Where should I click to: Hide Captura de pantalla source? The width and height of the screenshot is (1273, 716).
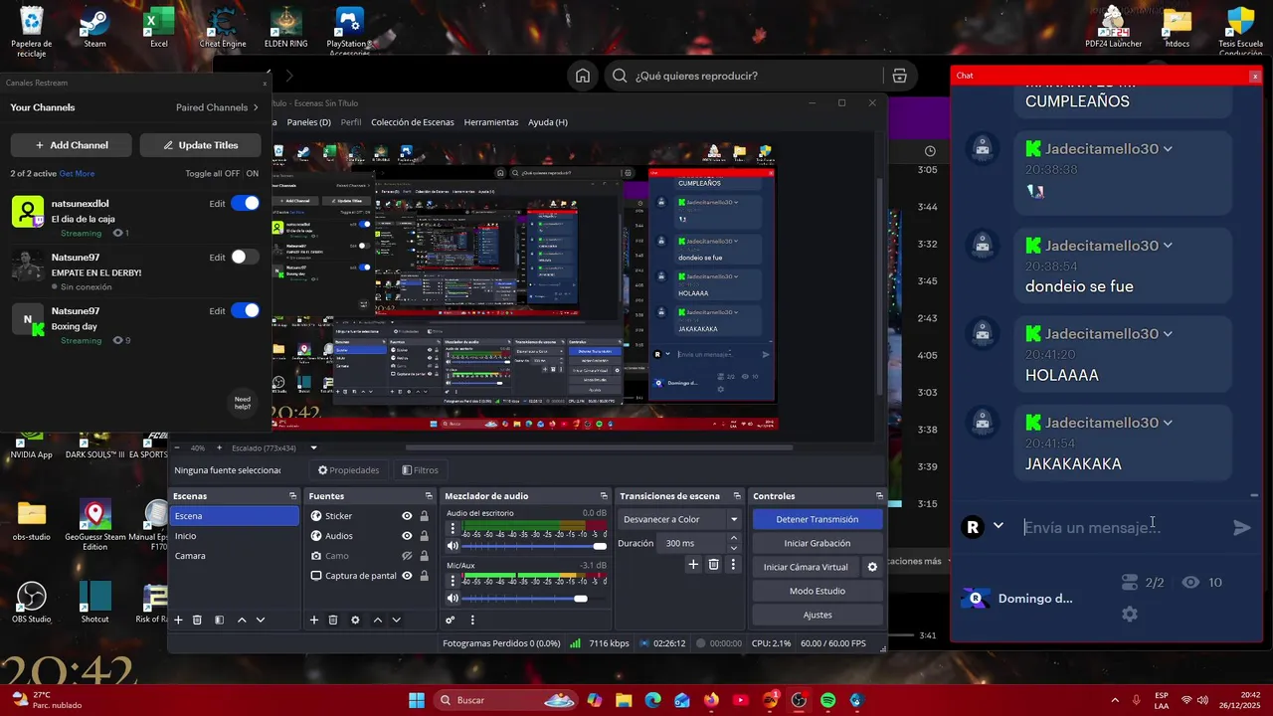pos(407,576)
